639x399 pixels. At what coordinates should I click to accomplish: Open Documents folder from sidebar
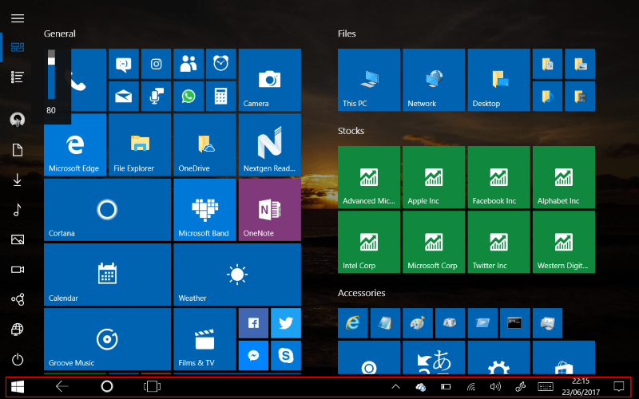point(18,150)
